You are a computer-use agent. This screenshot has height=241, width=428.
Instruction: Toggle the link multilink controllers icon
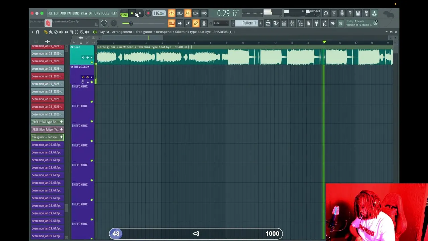click(196, 23)
